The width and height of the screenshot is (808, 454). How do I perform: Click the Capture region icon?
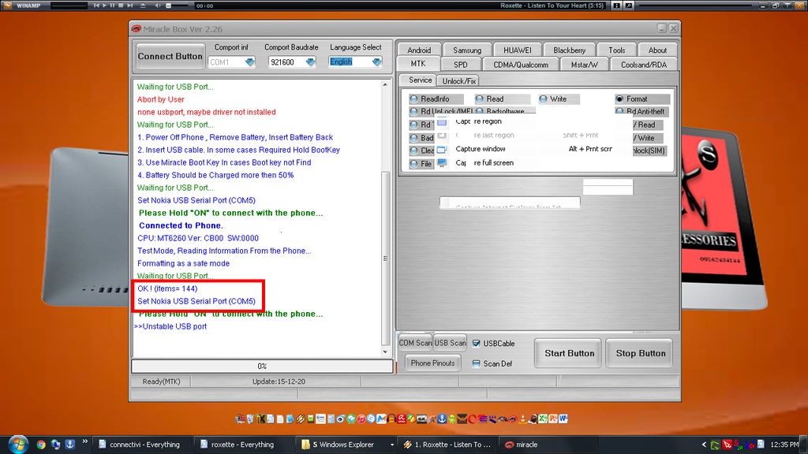(442, 122)
